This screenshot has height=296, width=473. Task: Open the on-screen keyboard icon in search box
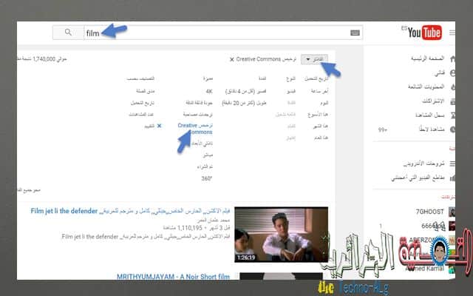coord(355,33)
